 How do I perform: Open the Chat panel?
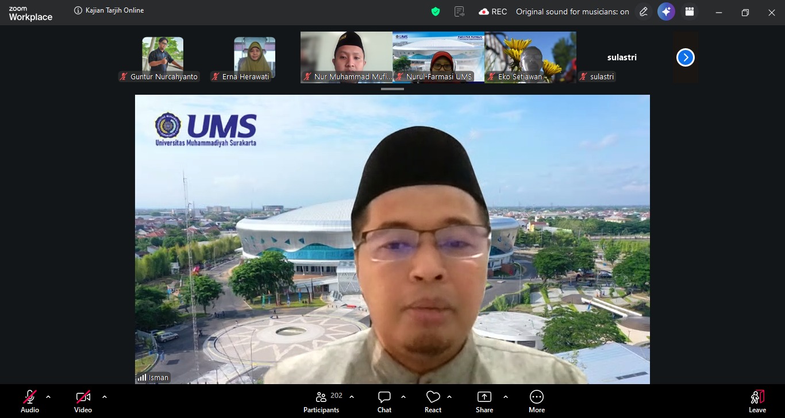pos(384,402)
